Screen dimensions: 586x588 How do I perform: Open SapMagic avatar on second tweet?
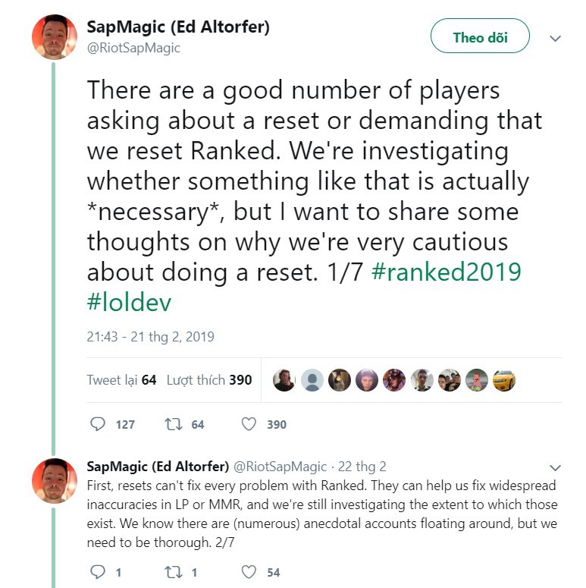click(x=55, y=481)
